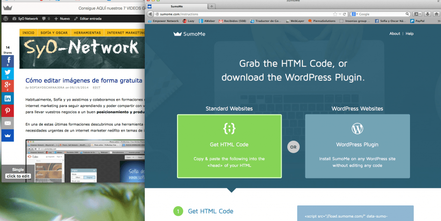Open the PiensaSolutions bookmark
The width and height of the screenshot is (441, 221).
coord(322,21)
